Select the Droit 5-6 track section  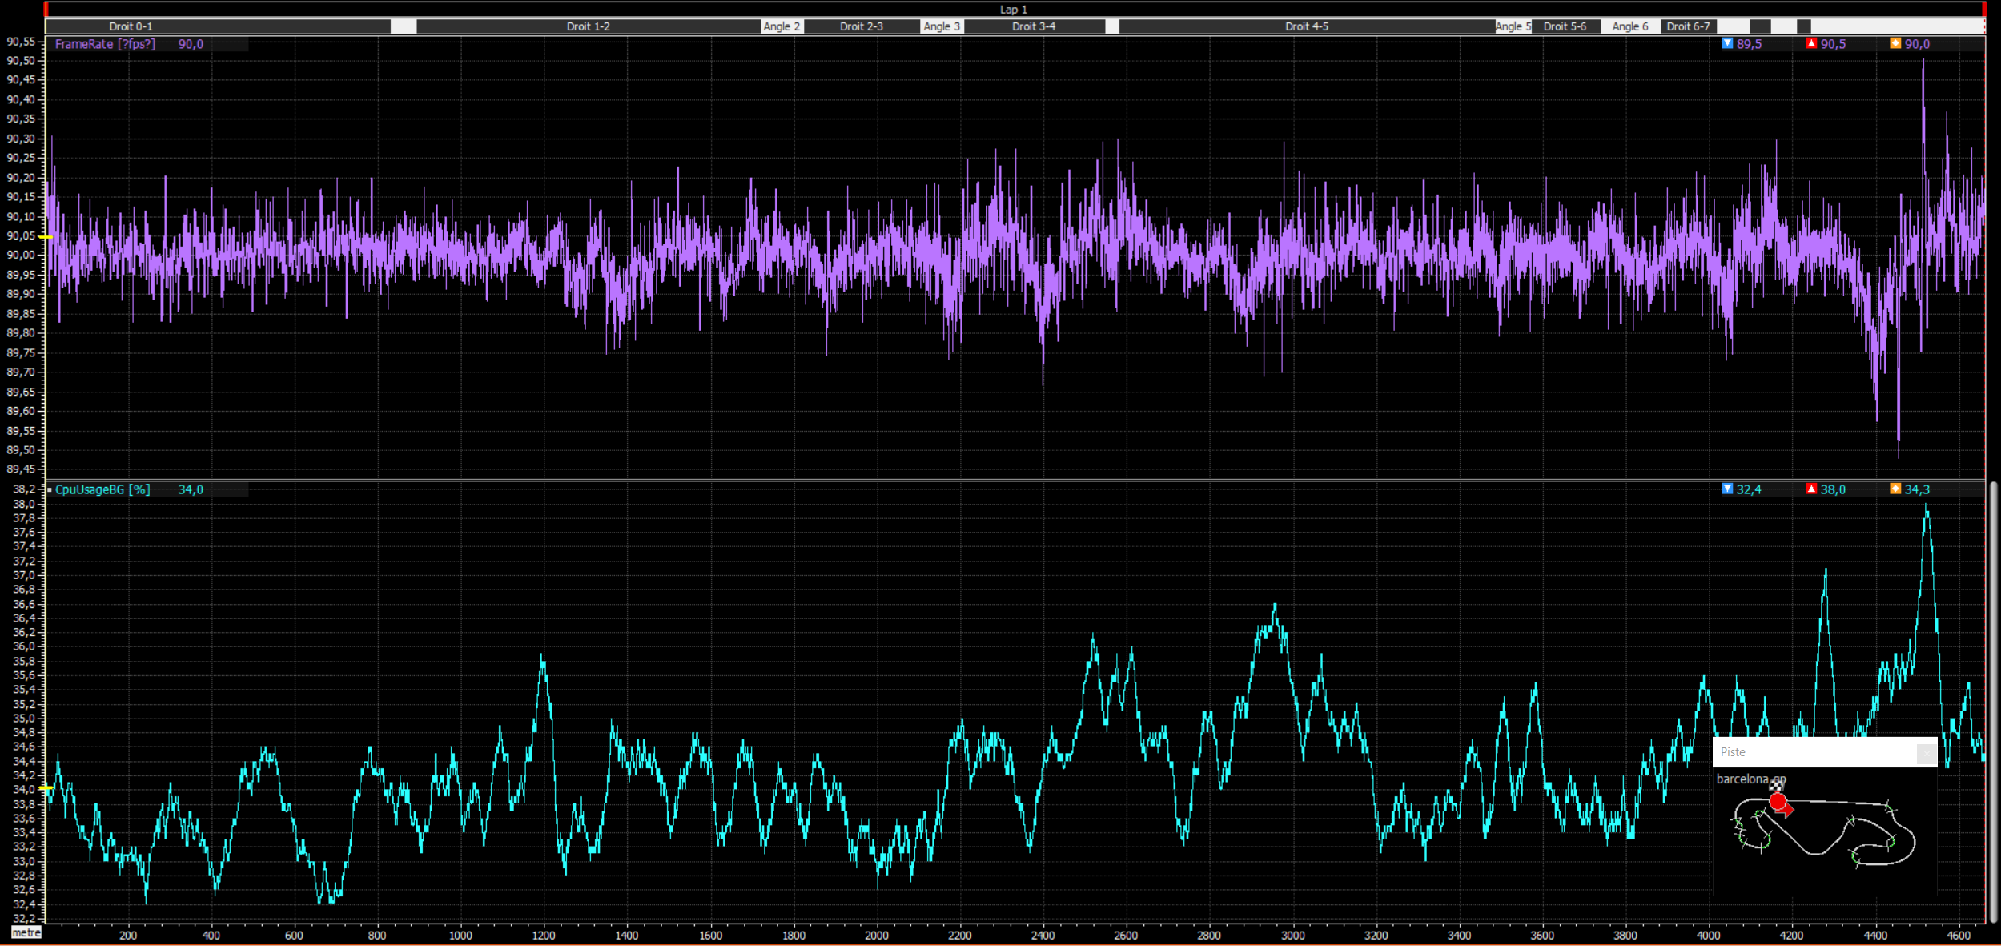pyautogui.click(x=1565, y=26)
